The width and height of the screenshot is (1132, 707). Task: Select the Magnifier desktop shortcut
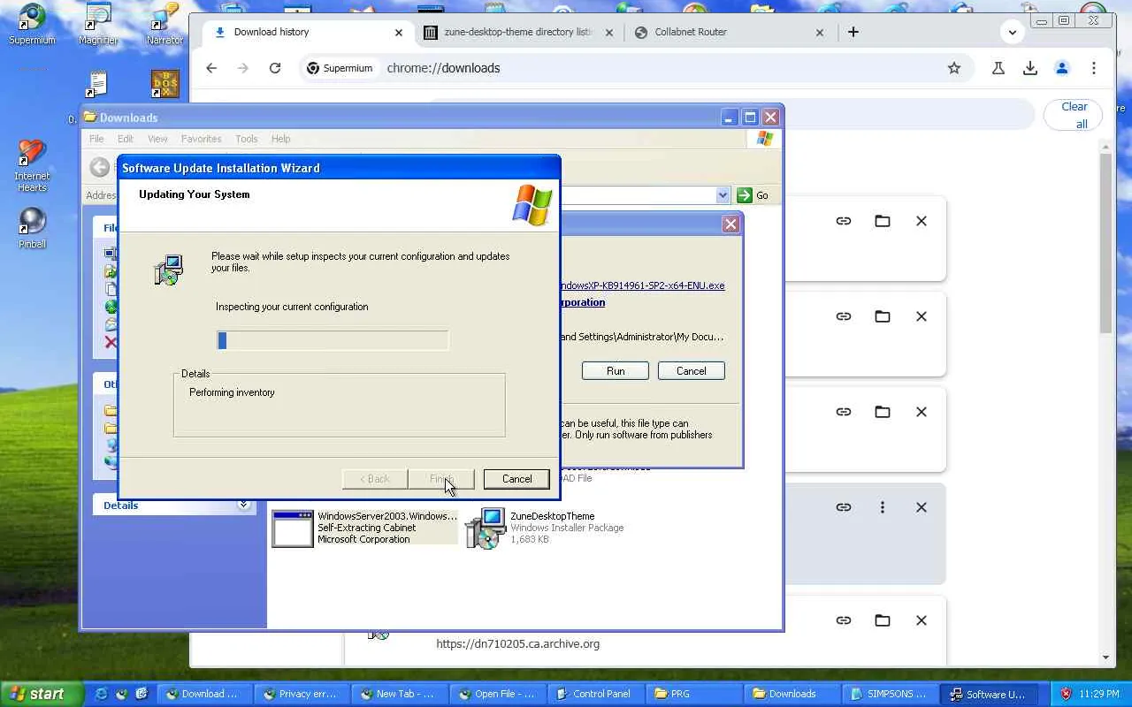click(x=98, y=24)
